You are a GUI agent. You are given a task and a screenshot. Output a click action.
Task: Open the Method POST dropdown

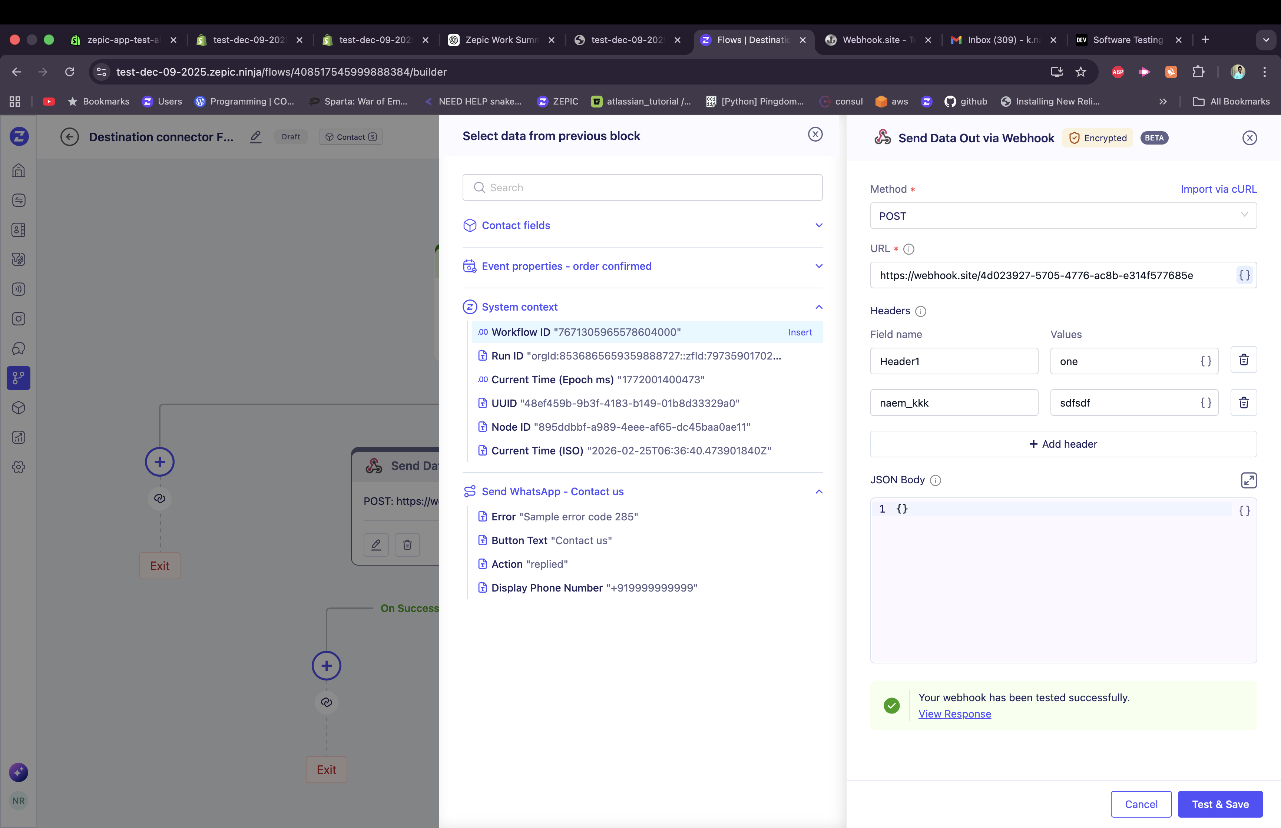[x=1063, y=216]
